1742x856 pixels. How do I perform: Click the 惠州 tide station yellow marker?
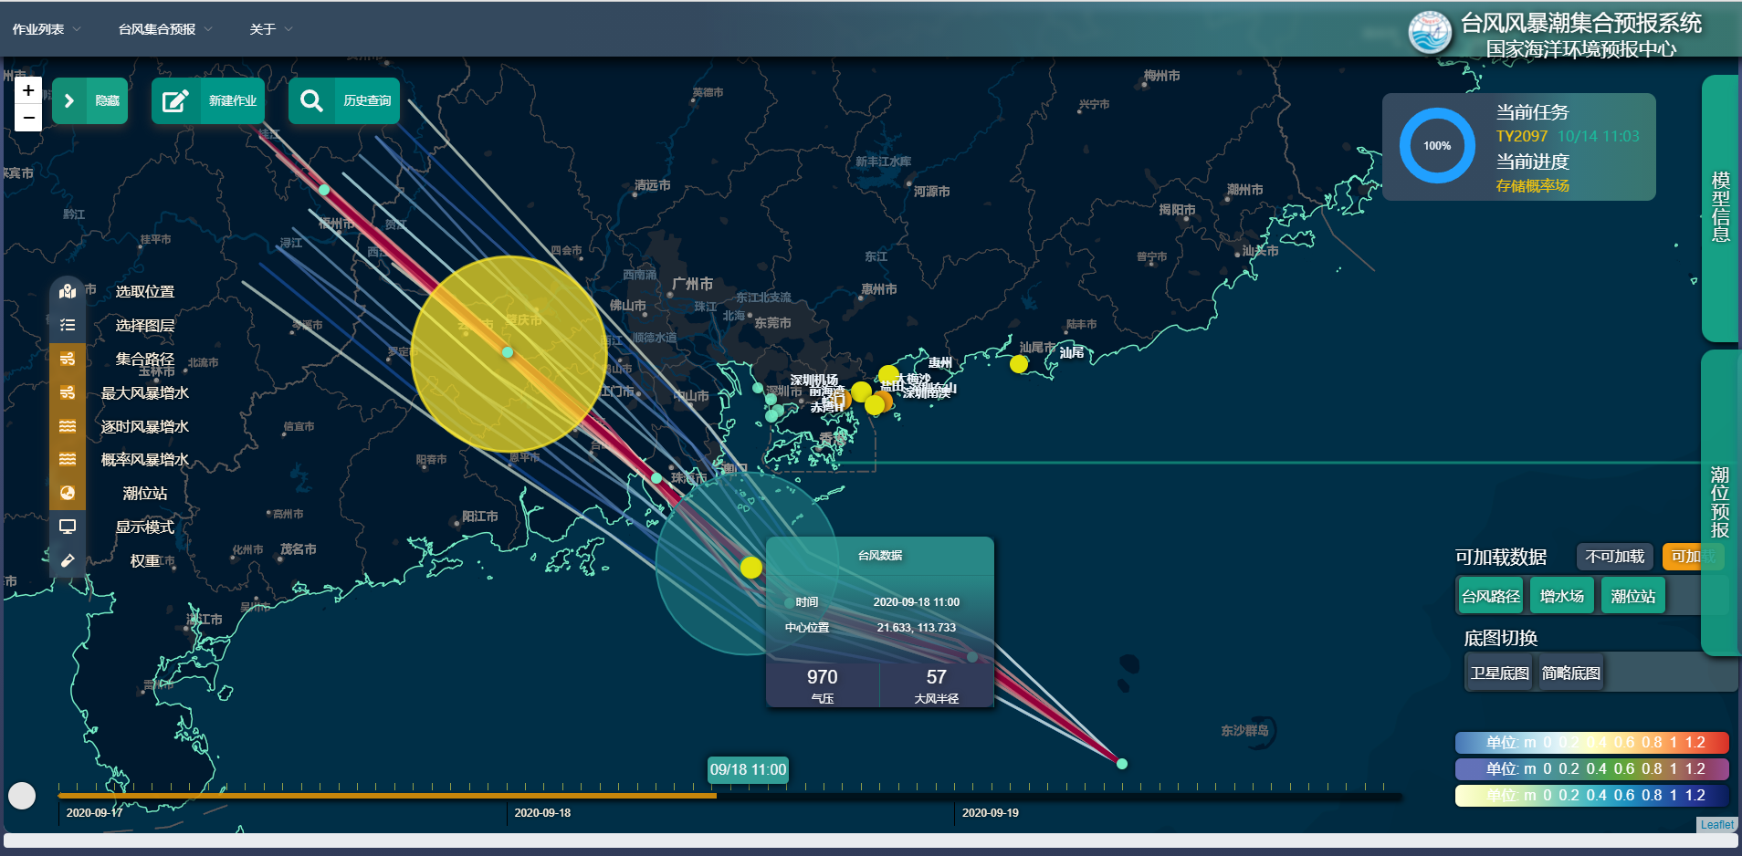point(888,374)
